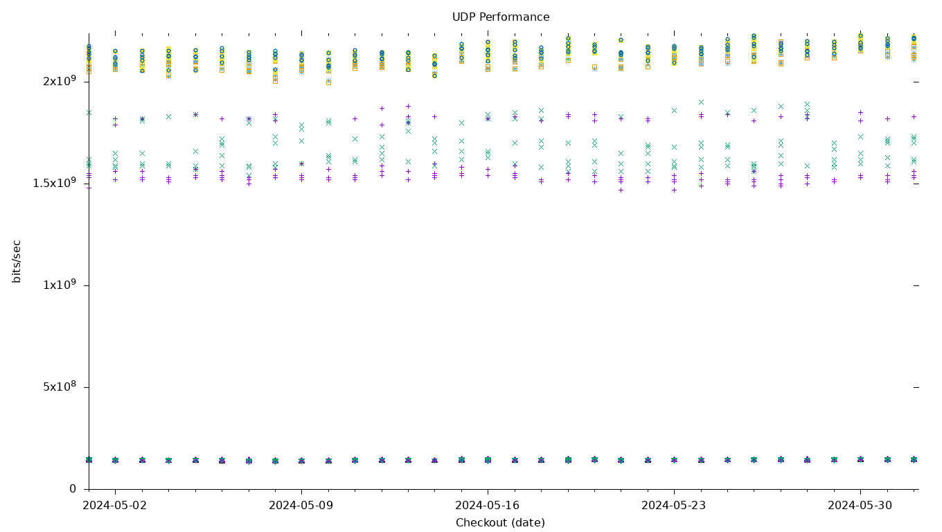The width and height of the screenshot is (942, 532).
Task: Click the 'UDP Performance' chart title
Action: pos(501,17)
